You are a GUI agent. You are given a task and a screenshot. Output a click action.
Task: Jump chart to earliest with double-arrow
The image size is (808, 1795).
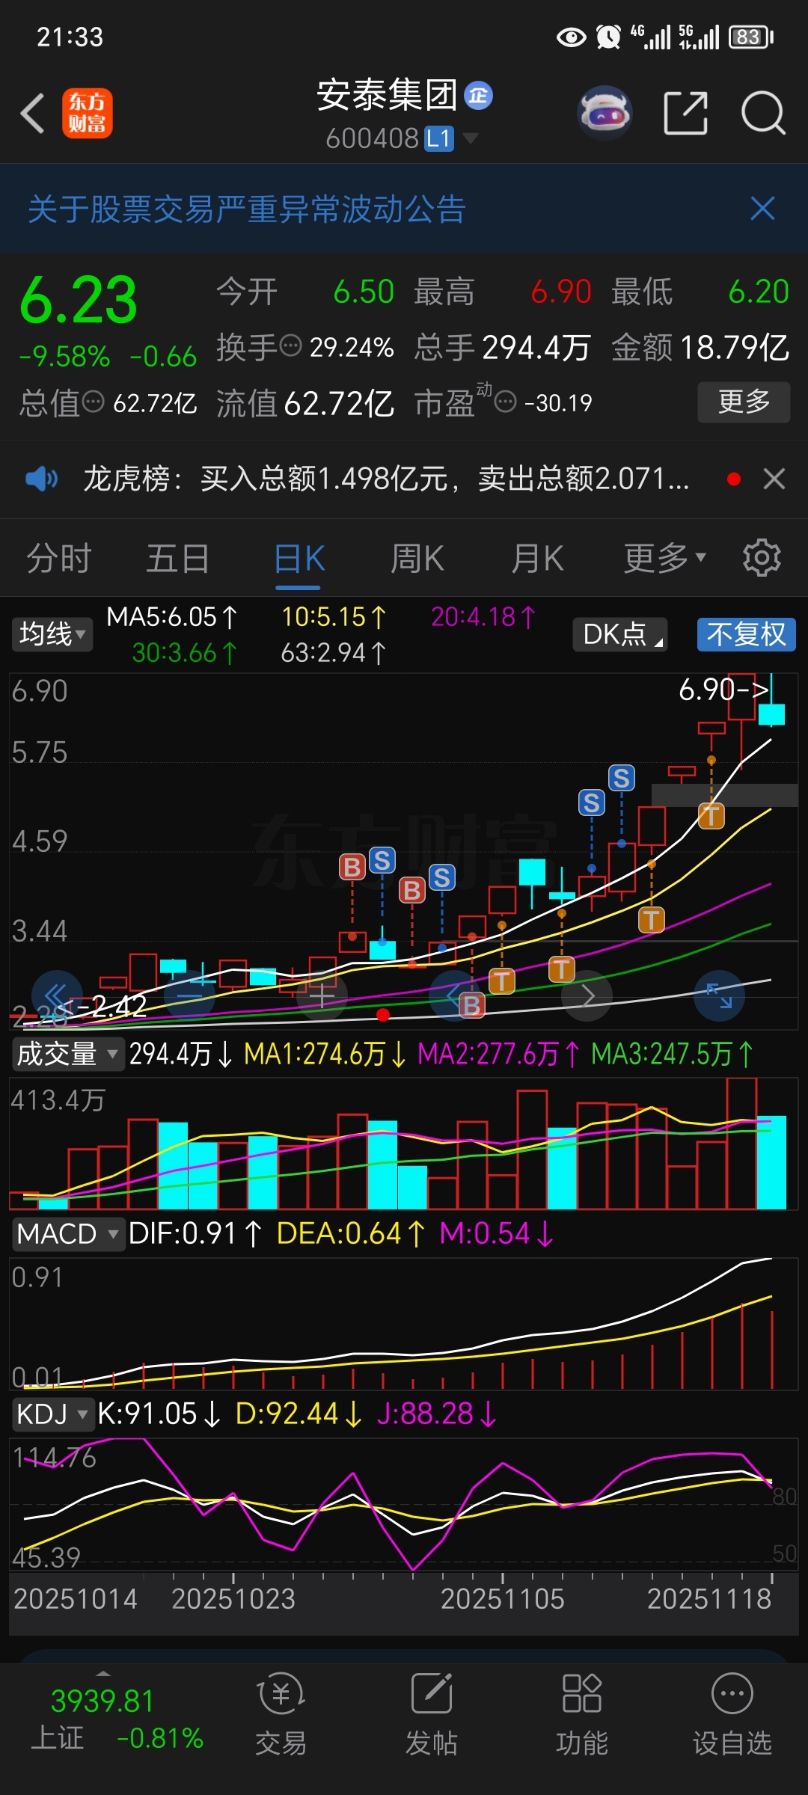[x=57, y=995]
